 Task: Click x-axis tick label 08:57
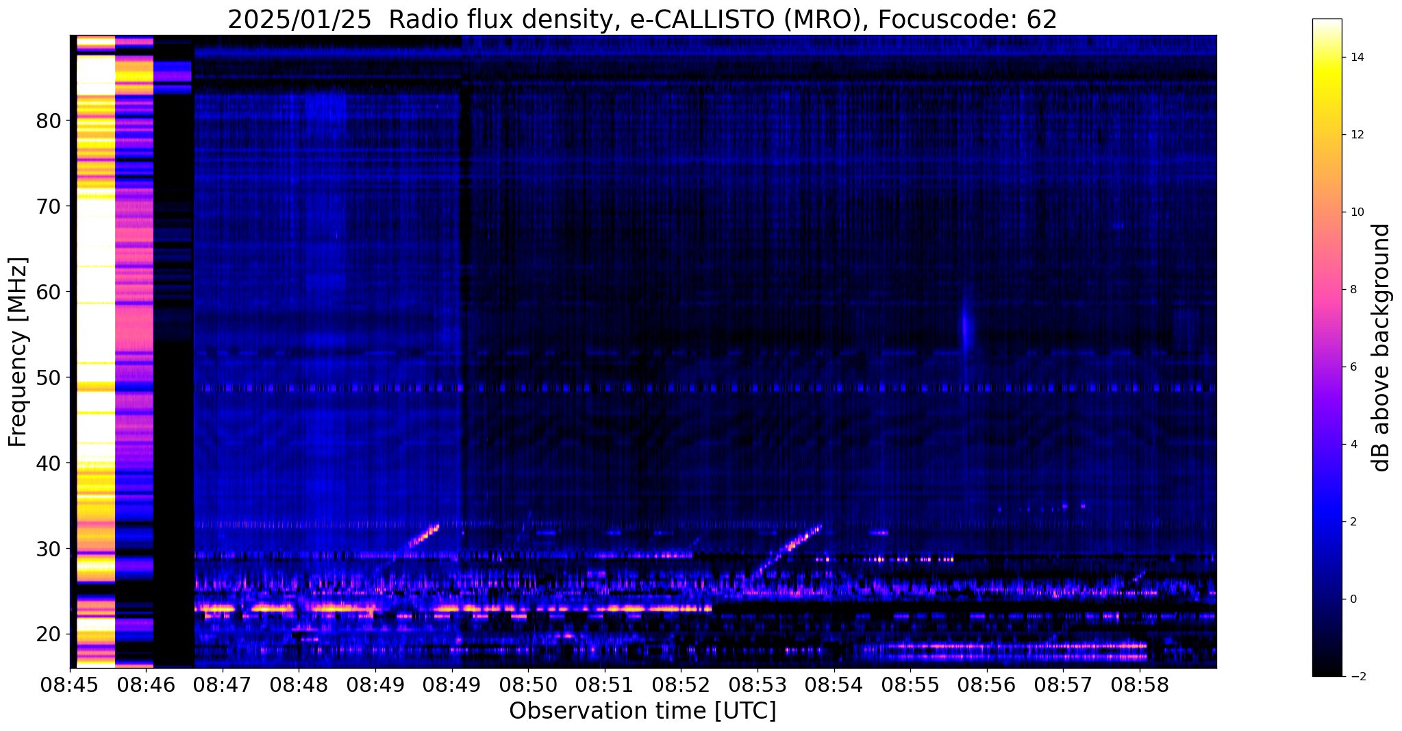[x=1063, y=686]
